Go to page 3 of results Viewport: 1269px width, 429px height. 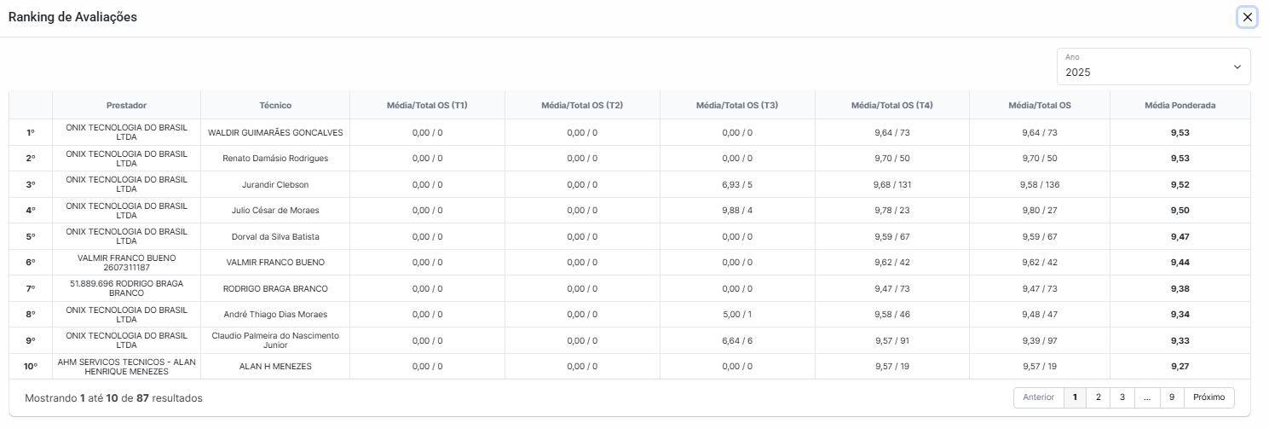1122,397
